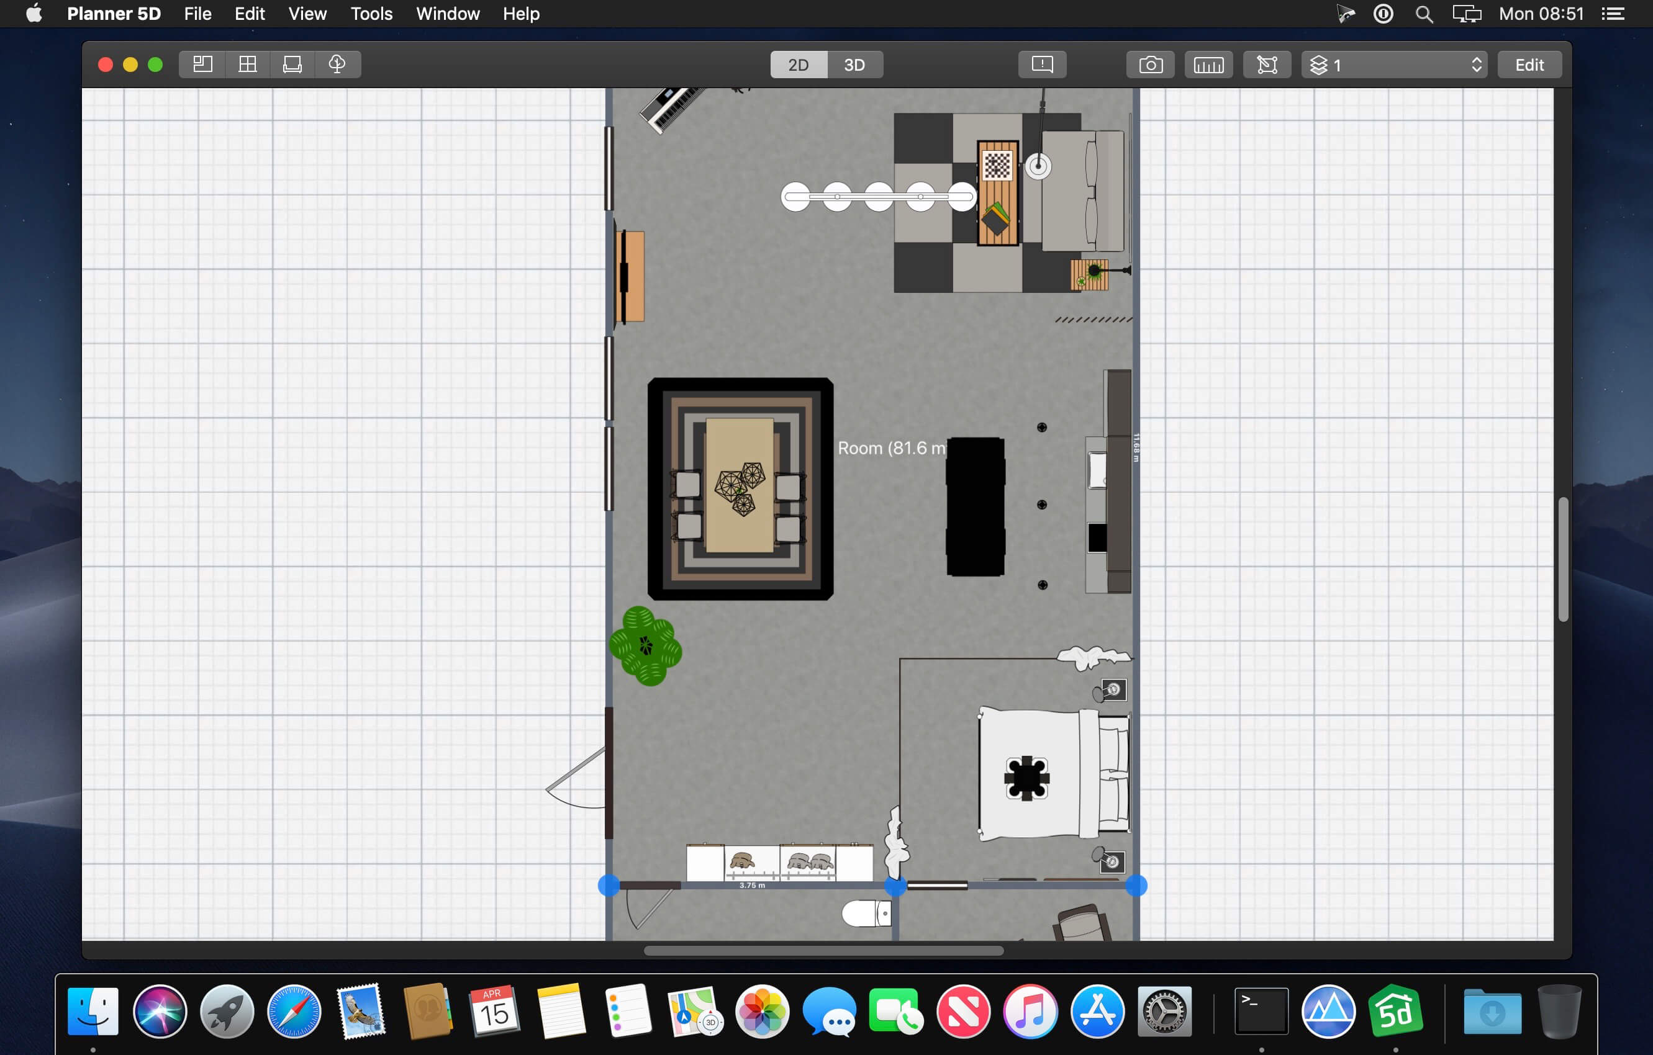Open the furniture catalog sofa icon
This screenshot has height=1055, width=1653.
[292, 65]
